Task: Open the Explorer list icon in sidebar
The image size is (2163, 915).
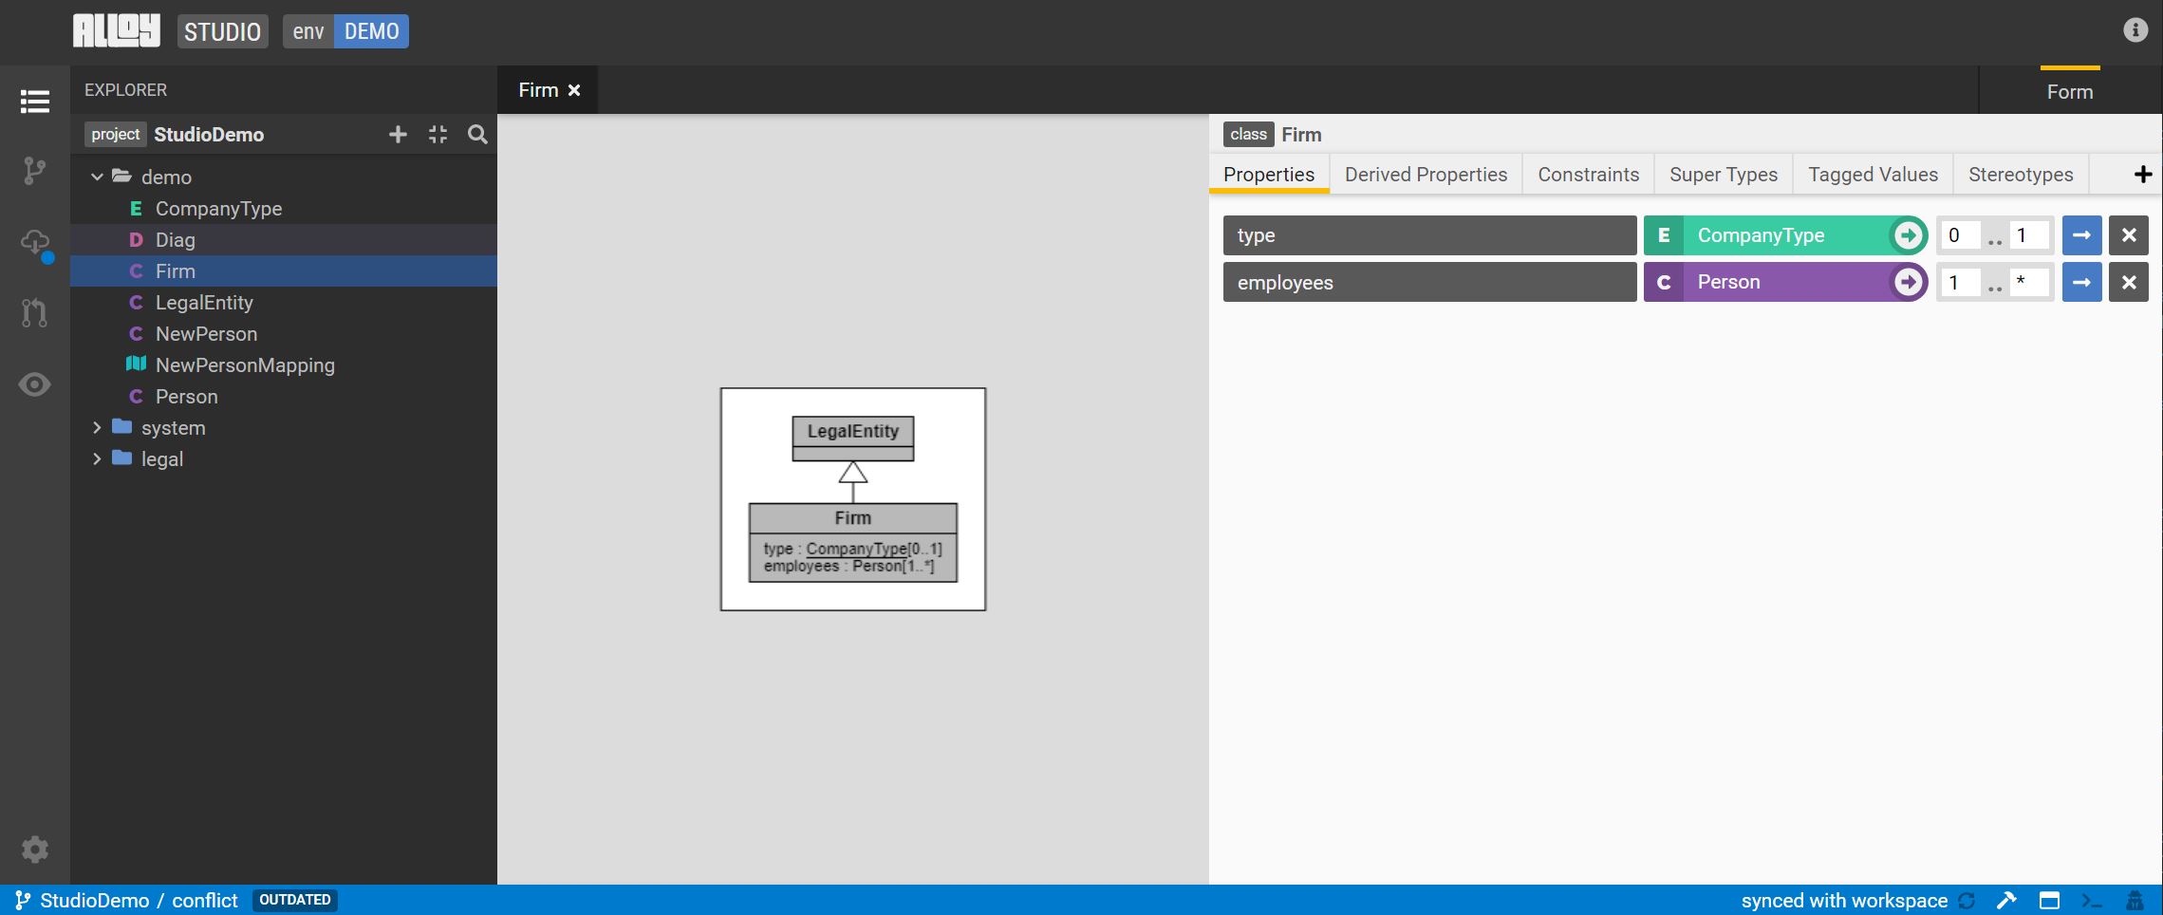Action: (x=35, y=101)
